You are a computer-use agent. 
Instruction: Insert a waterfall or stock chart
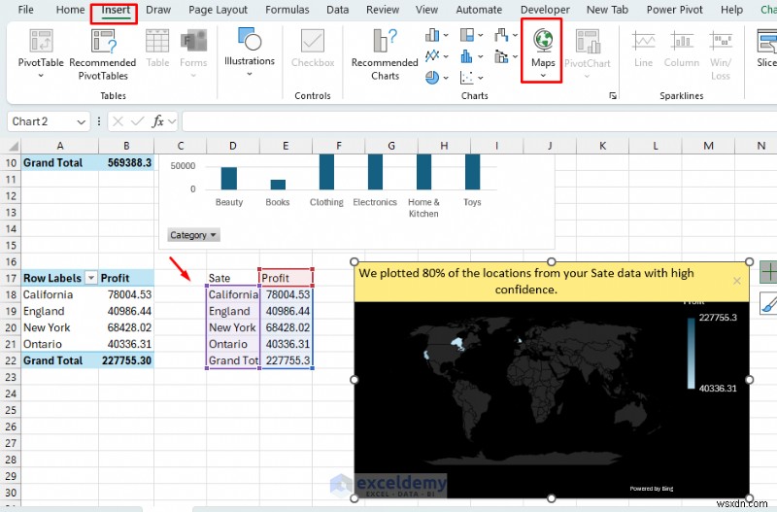pos(501,35)
